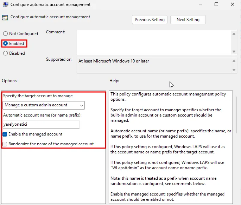Maximize the dialog window

216,4
